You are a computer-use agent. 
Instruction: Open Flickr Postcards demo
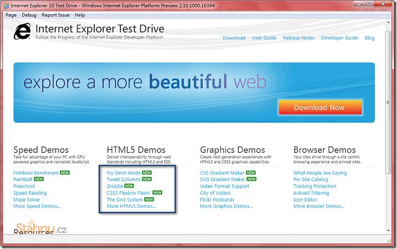click(x=217, y=200)
